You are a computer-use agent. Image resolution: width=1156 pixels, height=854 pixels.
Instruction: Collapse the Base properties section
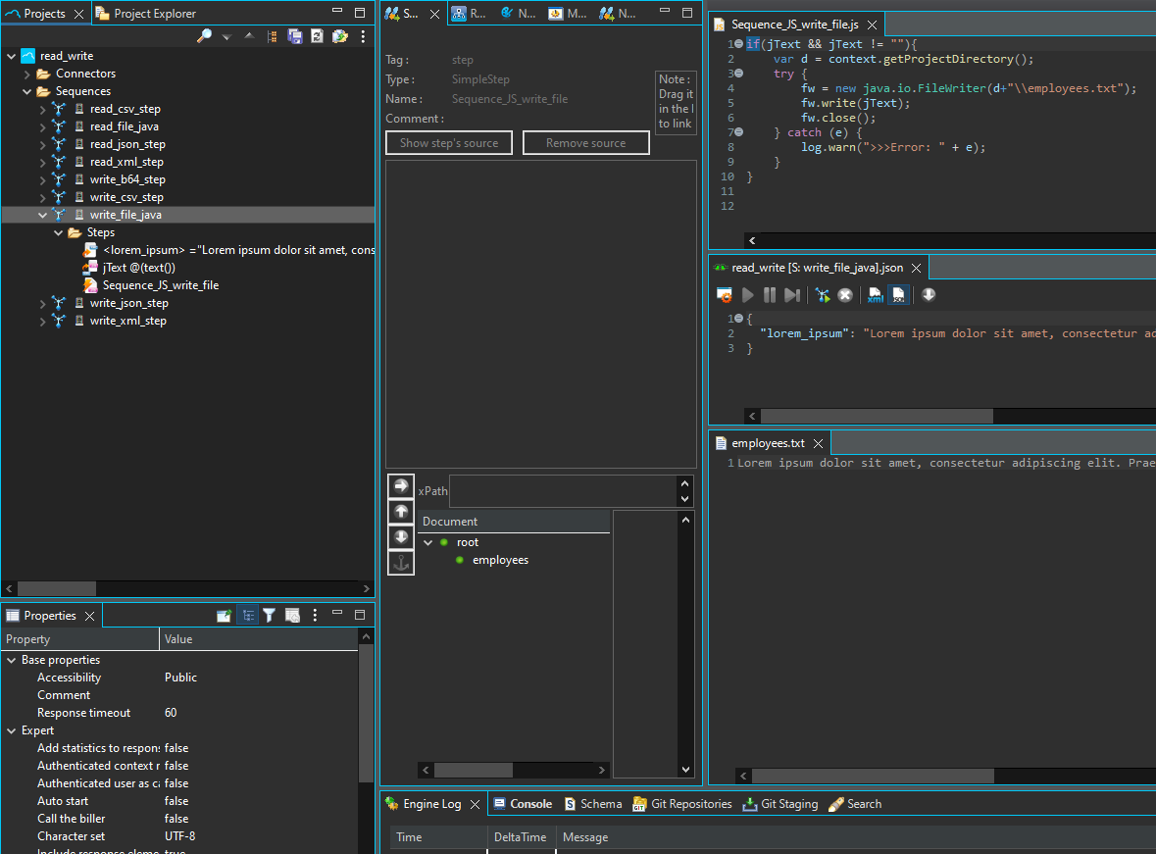(11, 661)
